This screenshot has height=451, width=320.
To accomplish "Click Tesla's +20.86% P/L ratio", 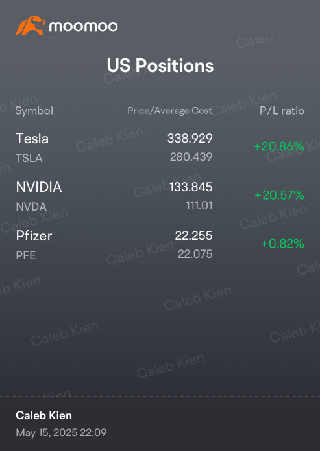I will click(x=279, y=146).
